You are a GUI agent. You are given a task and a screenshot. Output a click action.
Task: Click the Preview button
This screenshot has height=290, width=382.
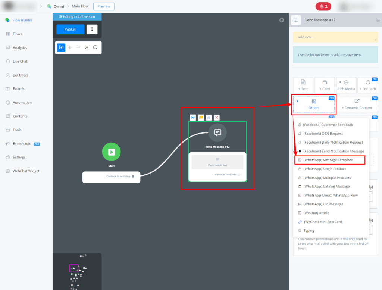(104, 6)
